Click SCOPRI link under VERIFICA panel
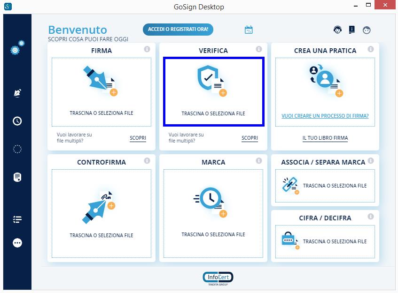Image resolution: width=398 pixels, height=293 pixels. [250, 138]
